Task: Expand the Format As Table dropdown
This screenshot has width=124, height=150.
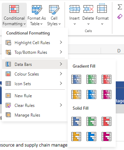Action: click(x=37, y=15)
